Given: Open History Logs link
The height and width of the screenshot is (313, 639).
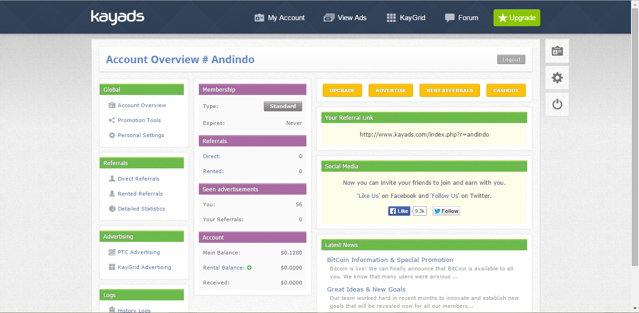Looking at the screenshot, I should click(134, 310).
